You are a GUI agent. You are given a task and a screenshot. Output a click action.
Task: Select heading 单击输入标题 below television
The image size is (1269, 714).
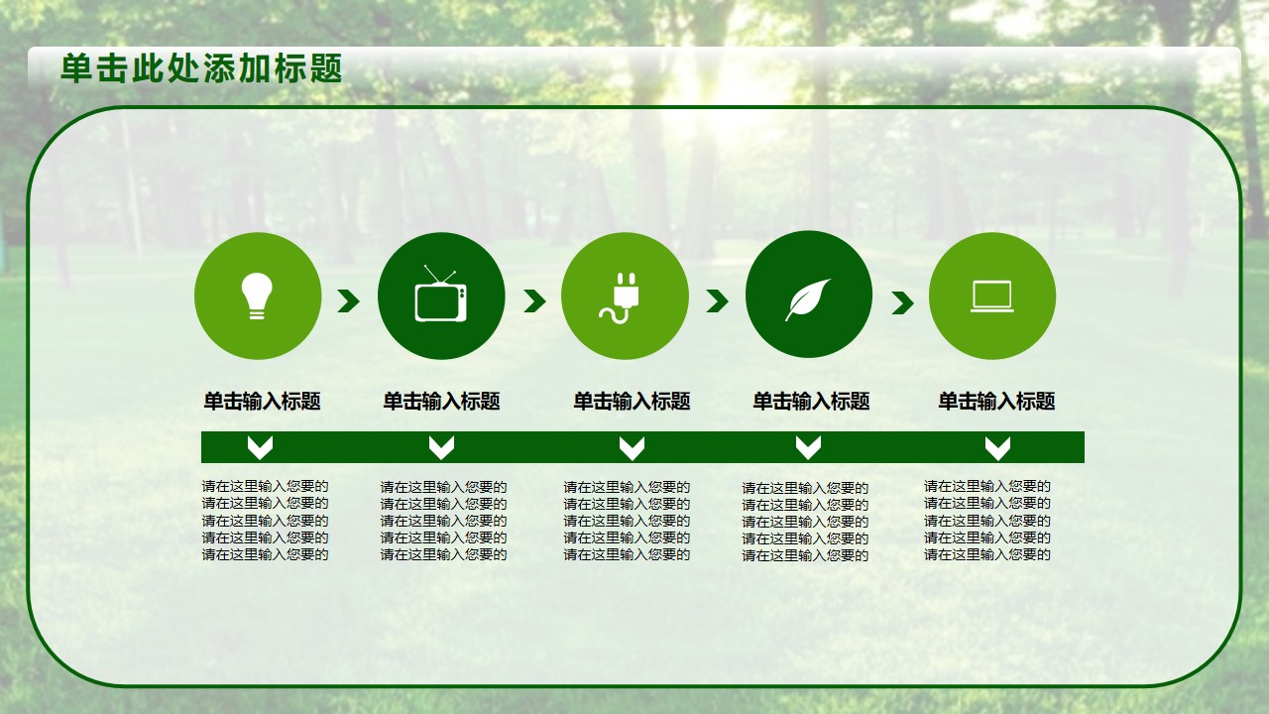pos(442,402)
